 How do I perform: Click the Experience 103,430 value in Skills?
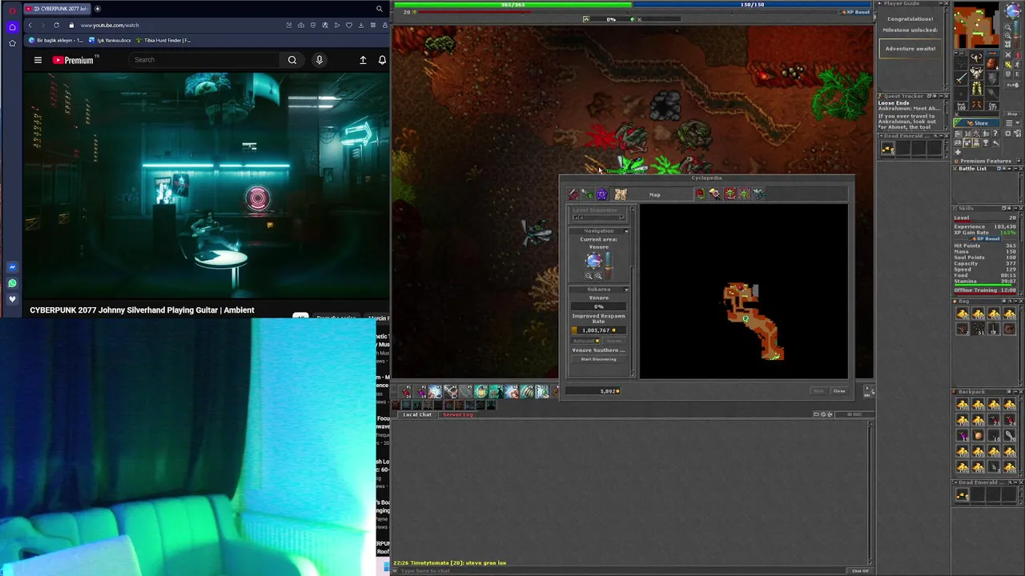pos(1006,227)
